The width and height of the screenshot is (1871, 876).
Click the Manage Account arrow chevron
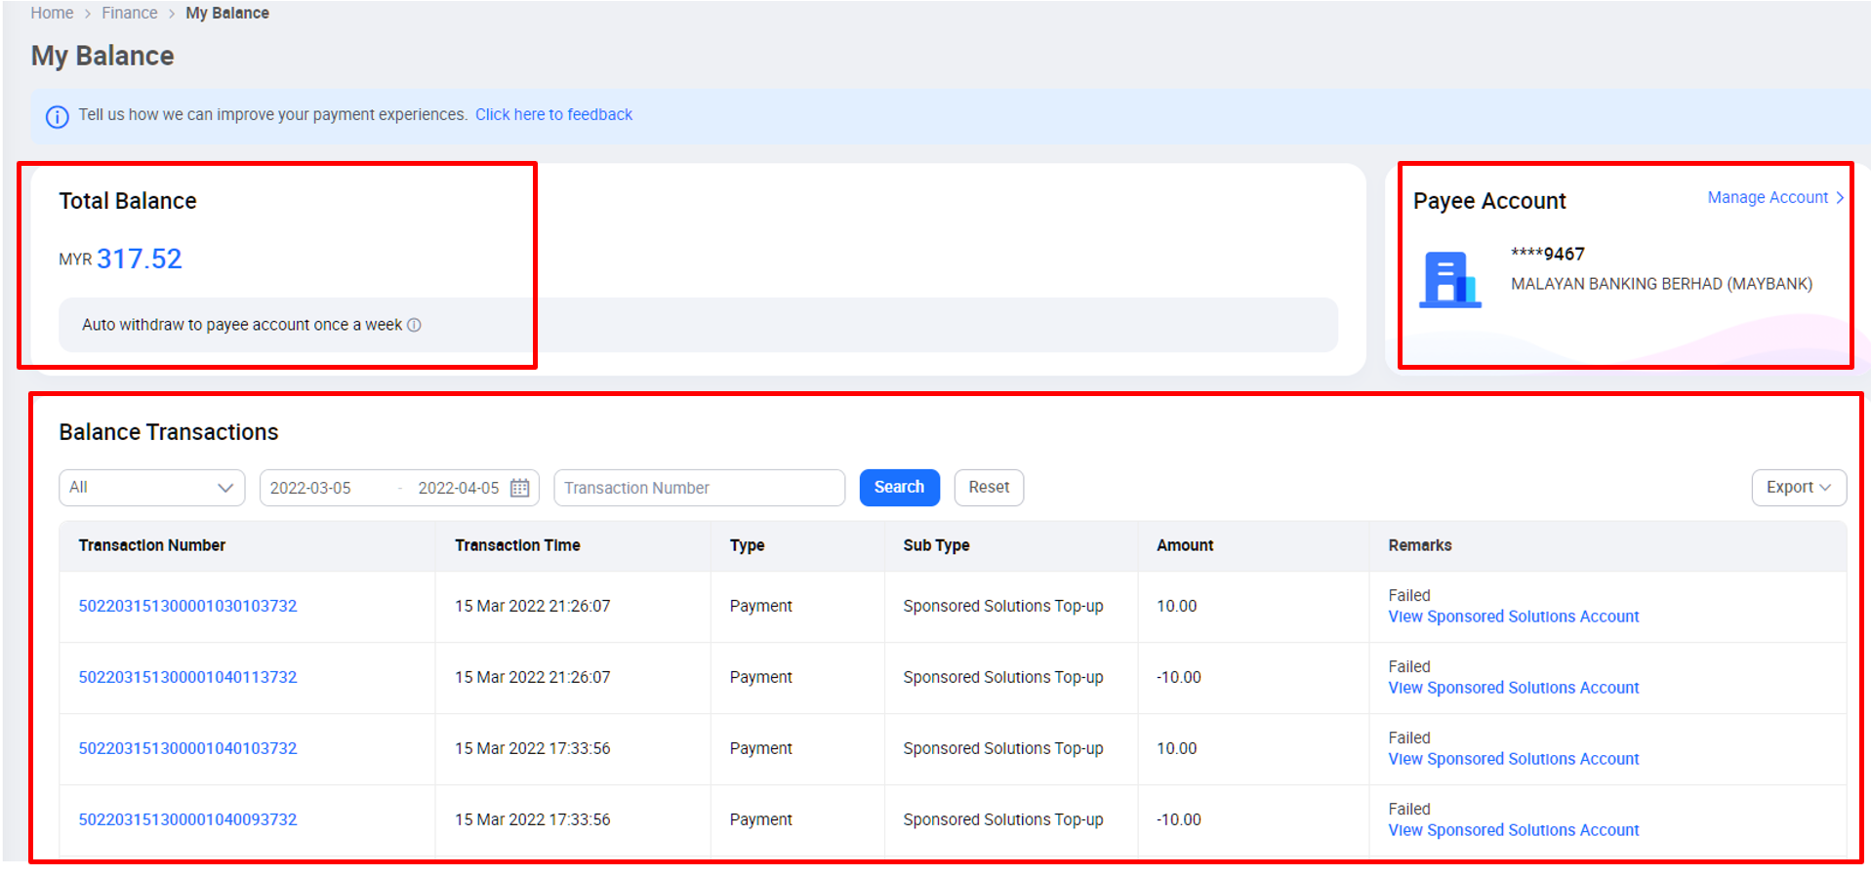pyautogui.click(x=1840, y=198)
